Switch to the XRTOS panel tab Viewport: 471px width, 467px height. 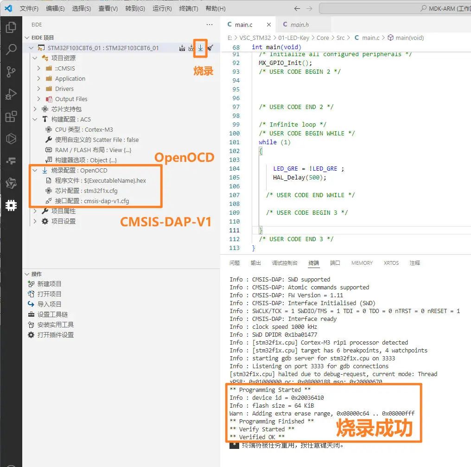(391, 263)
